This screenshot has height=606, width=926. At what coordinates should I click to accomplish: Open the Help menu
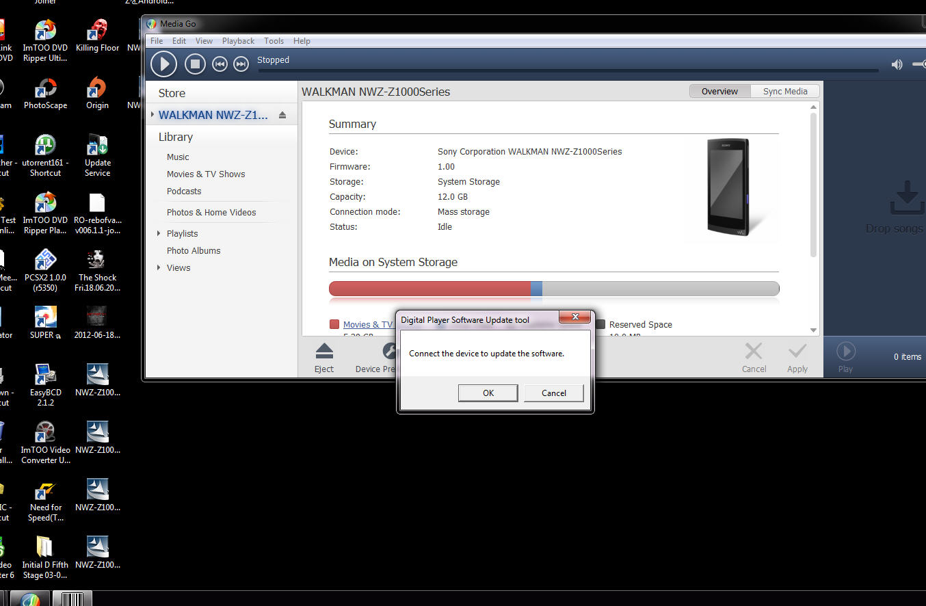(x=302, y=41)
